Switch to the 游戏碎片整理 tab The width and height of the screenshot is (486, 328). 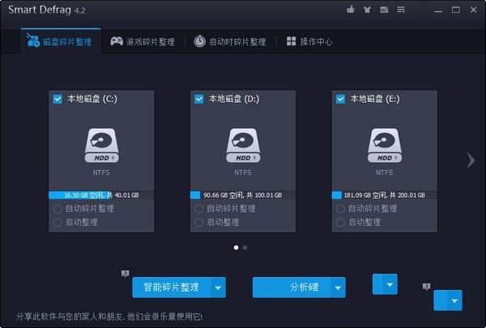[x=143, y=41]
